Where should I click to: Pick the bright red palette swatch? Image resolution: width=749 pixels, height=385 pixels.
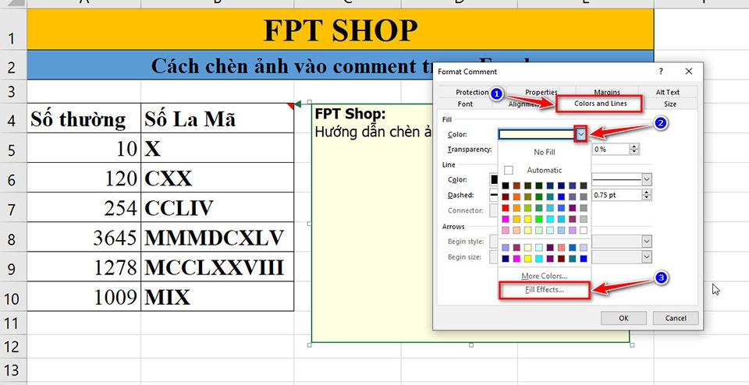click(506, 208)
